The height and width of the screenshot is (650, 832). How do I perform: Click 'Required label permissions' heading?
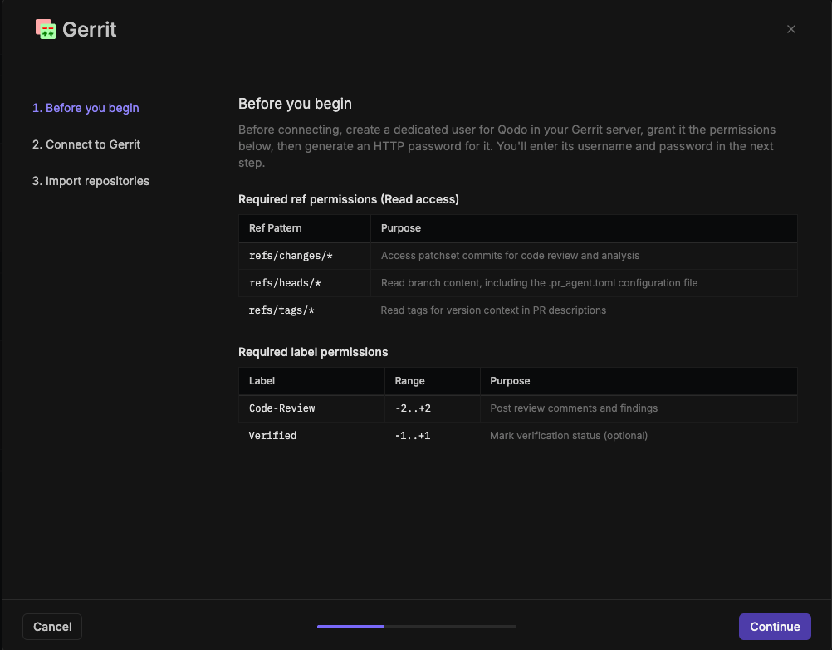tap(313, 352)
